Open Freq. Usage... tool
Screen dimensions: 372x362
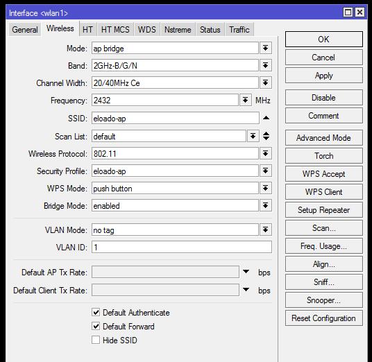click(x=324, y=245)
